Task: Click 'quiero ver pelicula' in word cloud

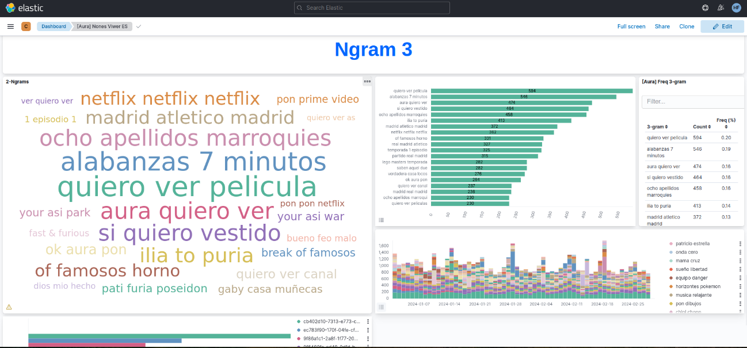Action: (187, 188)
